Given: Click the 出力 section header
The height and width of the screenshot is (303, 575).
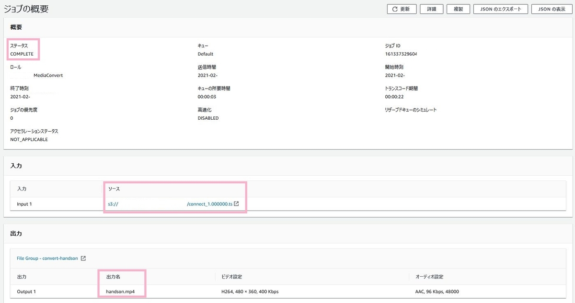Looking at the screenshot, I should click(16, 234).
